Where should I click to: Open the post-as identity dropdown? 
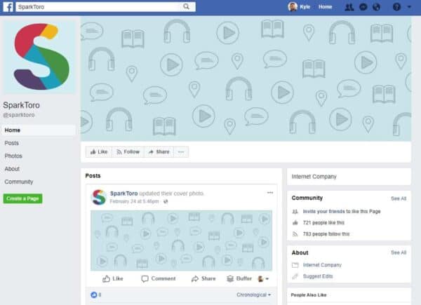263,279
